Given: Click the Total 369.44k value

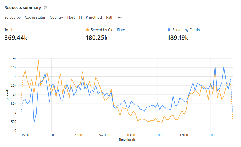Looking at the screenshot, I should [x=16, y=38].
